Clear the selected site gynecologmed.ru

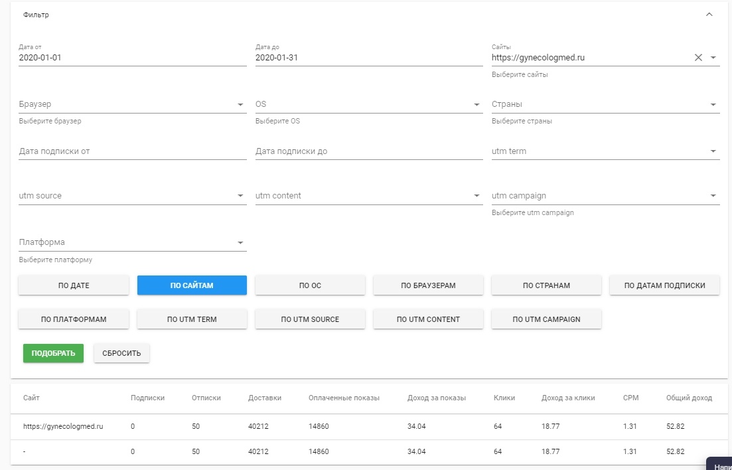(698, 58)
